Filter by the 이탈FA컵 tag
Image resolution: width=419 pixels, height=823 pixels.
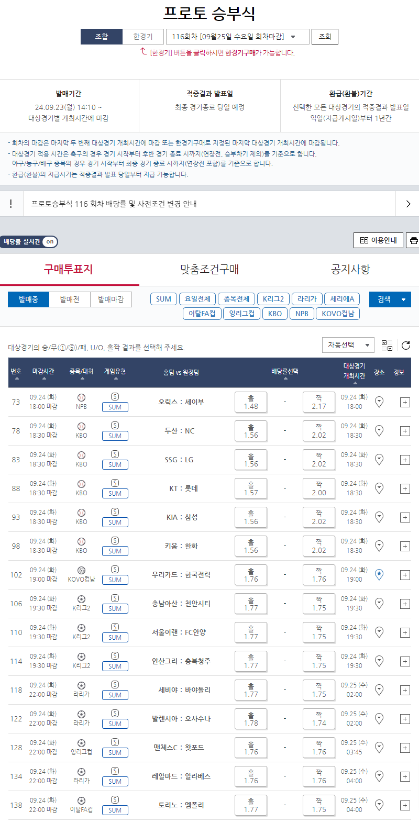(202, 314)
